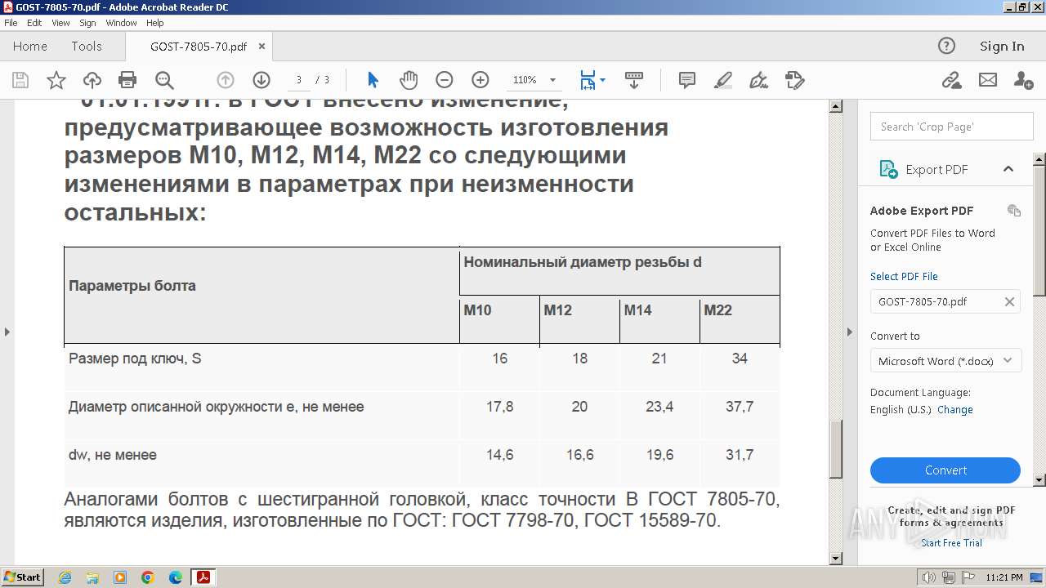Click the document scroll up arrow
1046x588 pixels.
(x=836, y=106)
